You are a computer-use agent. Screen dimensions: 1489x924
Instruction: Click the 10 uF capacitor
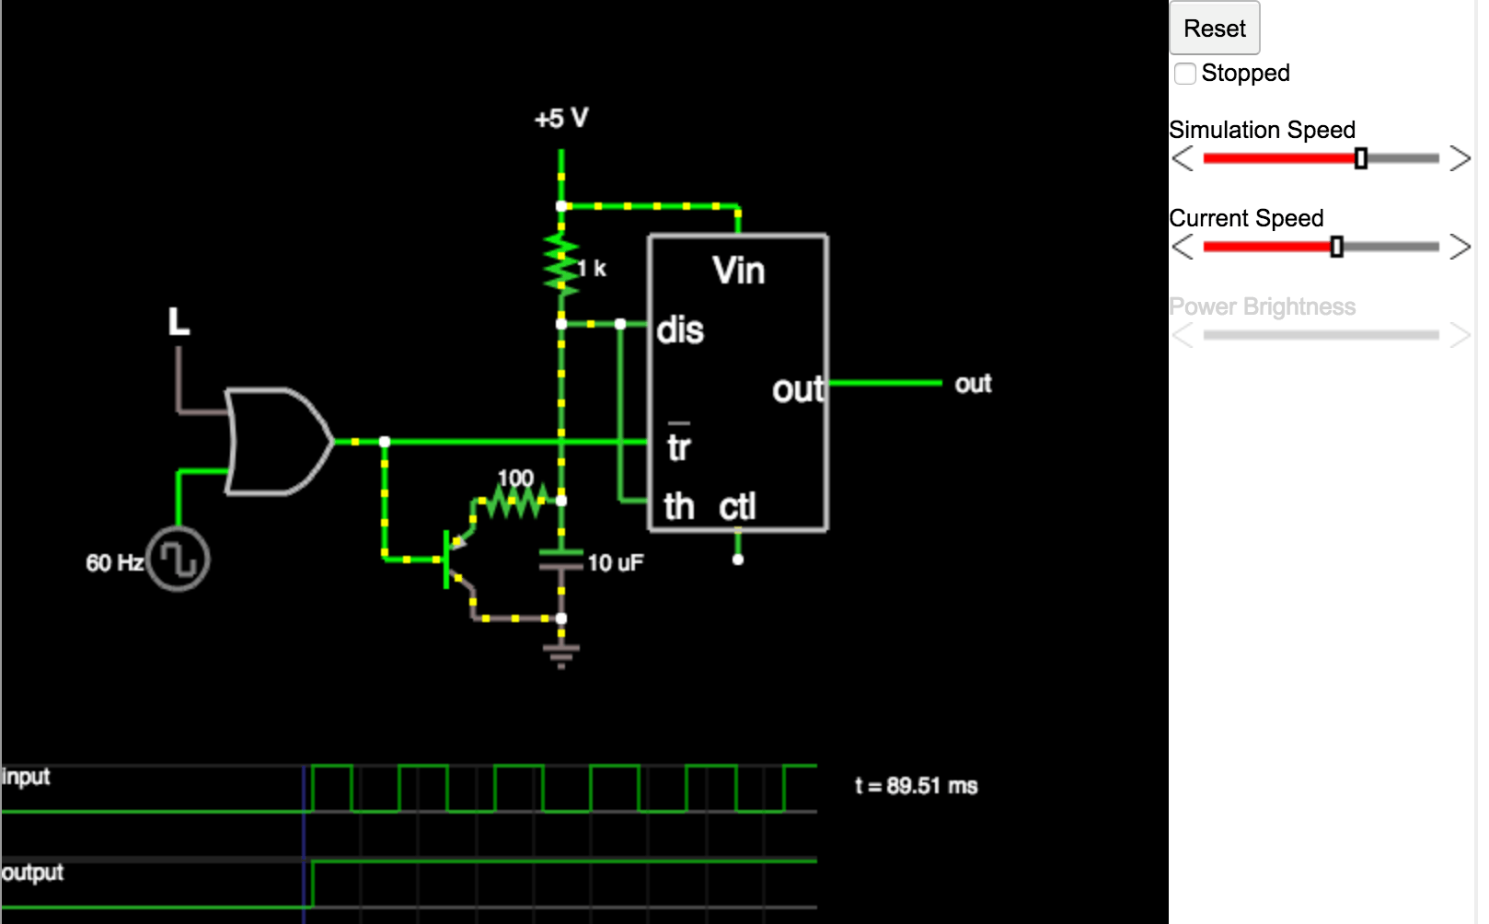point(561,561)
